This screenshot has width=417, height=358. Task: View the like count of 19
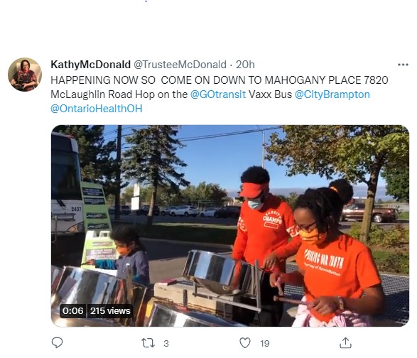point(264,343)
